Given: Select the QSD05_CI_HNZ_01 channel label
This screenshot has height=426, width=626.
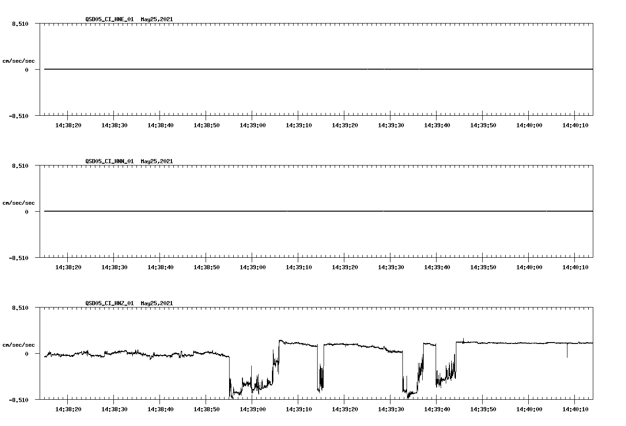Looking at the screenshot, I should tap(110, 303).
